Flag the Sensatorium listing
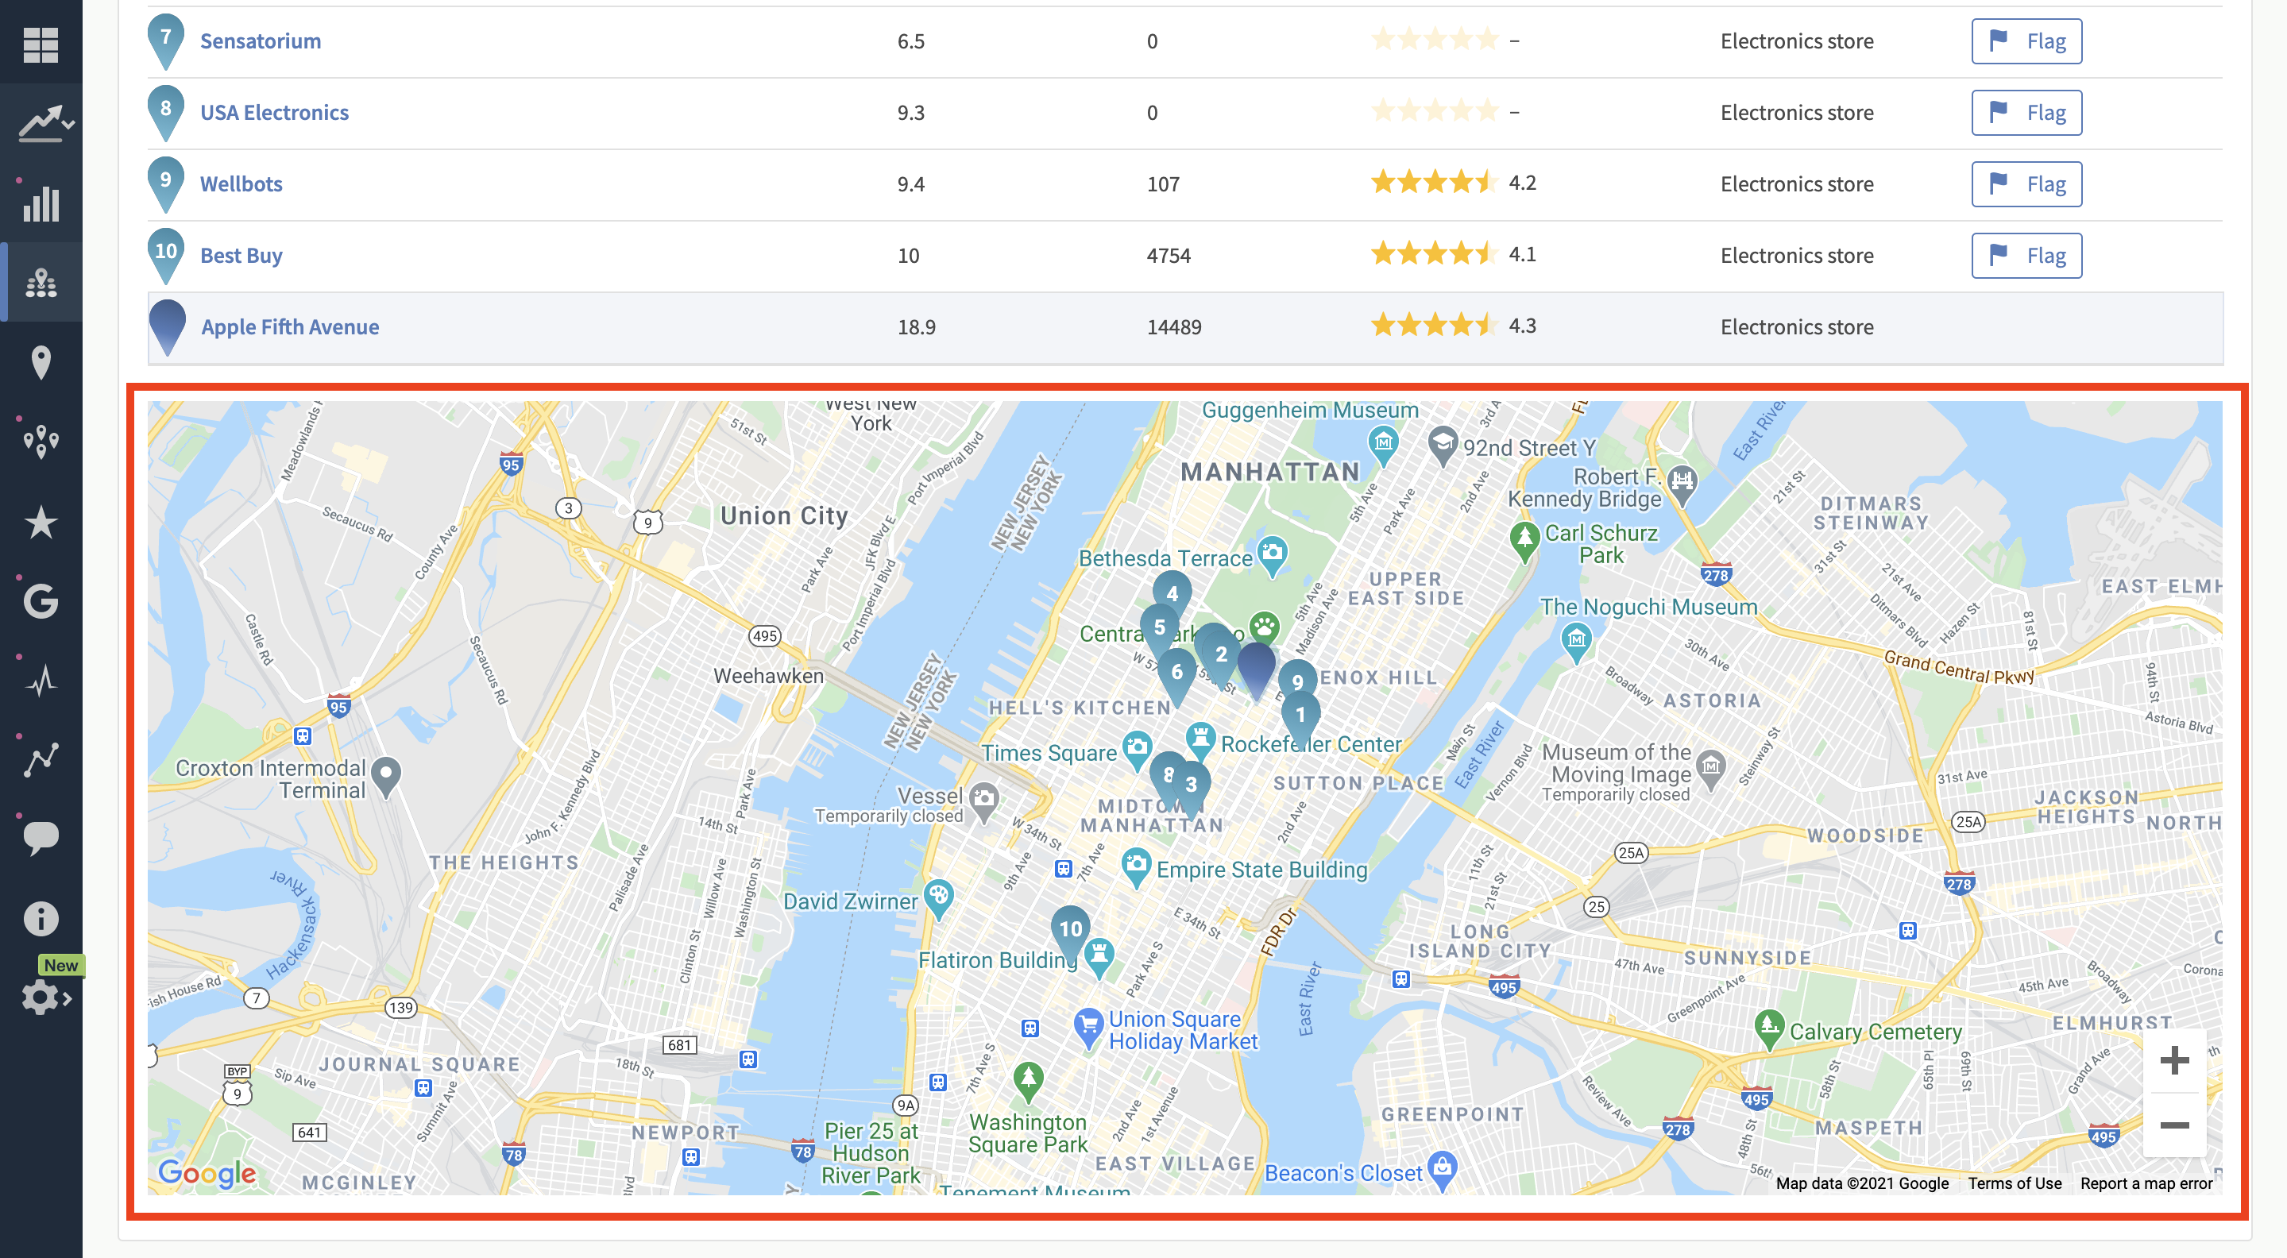 click(x=2027, y=42)
